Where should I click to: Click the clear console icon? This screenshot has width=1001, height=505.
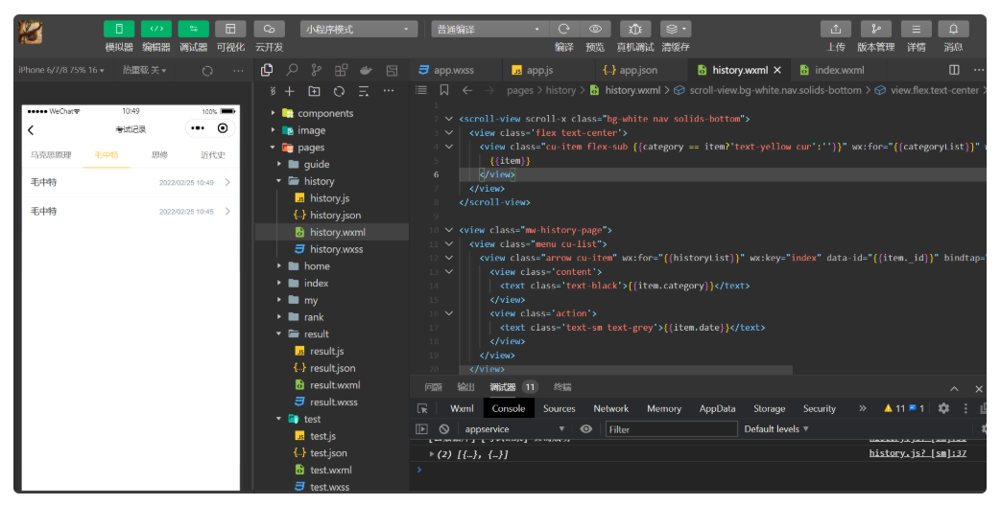[x=443, y=429]
